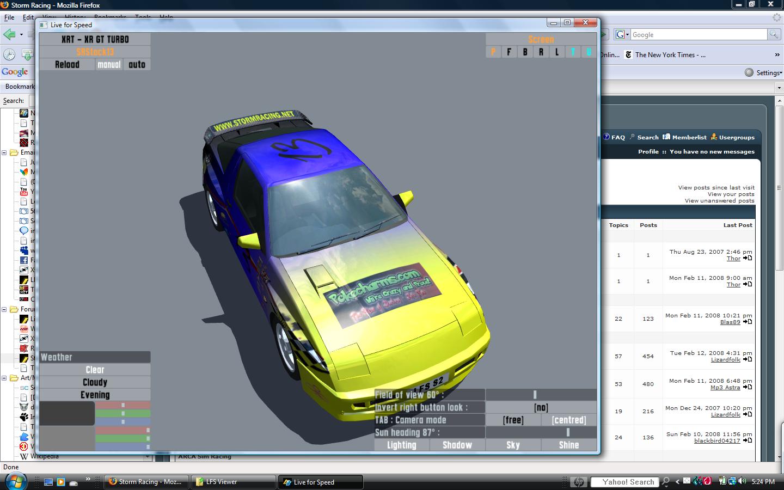Screen dimensions: 784x490
Task: Open Thor's profile in Aug 23, 2007 row
Action: [x=733, y=258]
